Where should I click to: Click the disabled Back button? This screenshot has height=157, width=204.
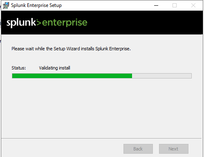click(x=138, y=149)
